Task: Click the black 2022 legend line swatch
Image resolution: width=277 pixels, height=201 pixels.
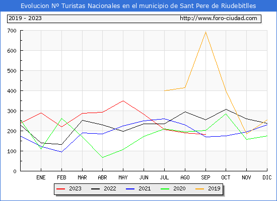Action: (x=95, y=189)
